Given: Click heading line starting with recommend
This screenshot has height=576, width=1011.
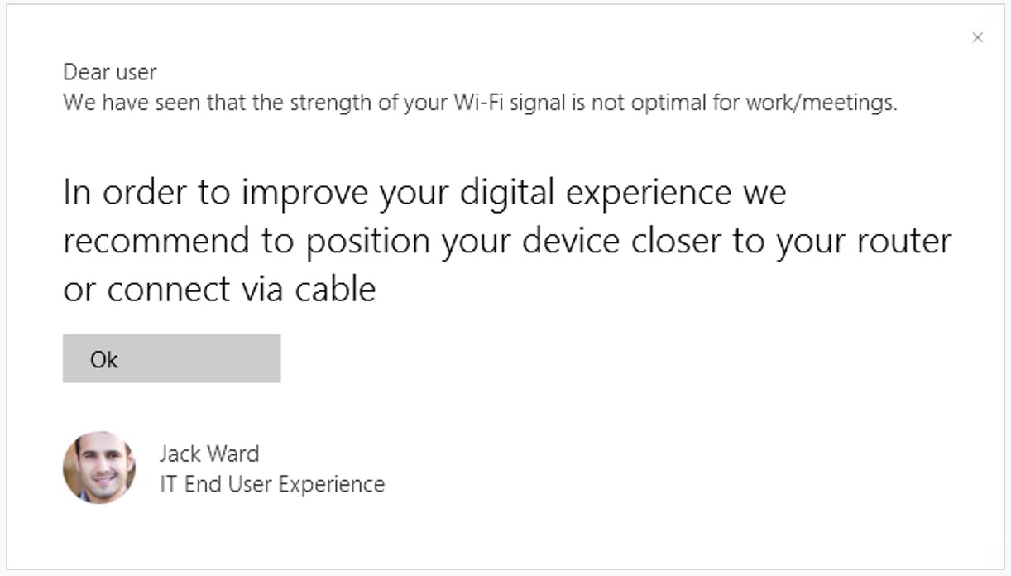Looking at the screenshot, I should [506, 241].
